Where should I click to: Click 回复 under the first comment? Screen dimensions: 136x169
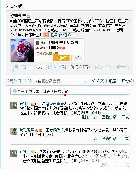[125, 117]
